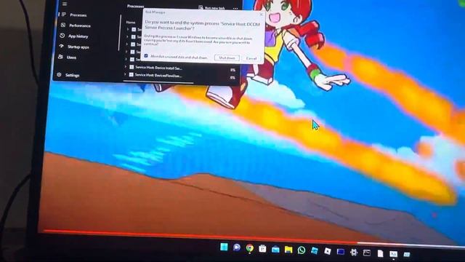Open File Explorer yellow folder on taskbar
Viewport: 465px width, 262px height.
288,250
